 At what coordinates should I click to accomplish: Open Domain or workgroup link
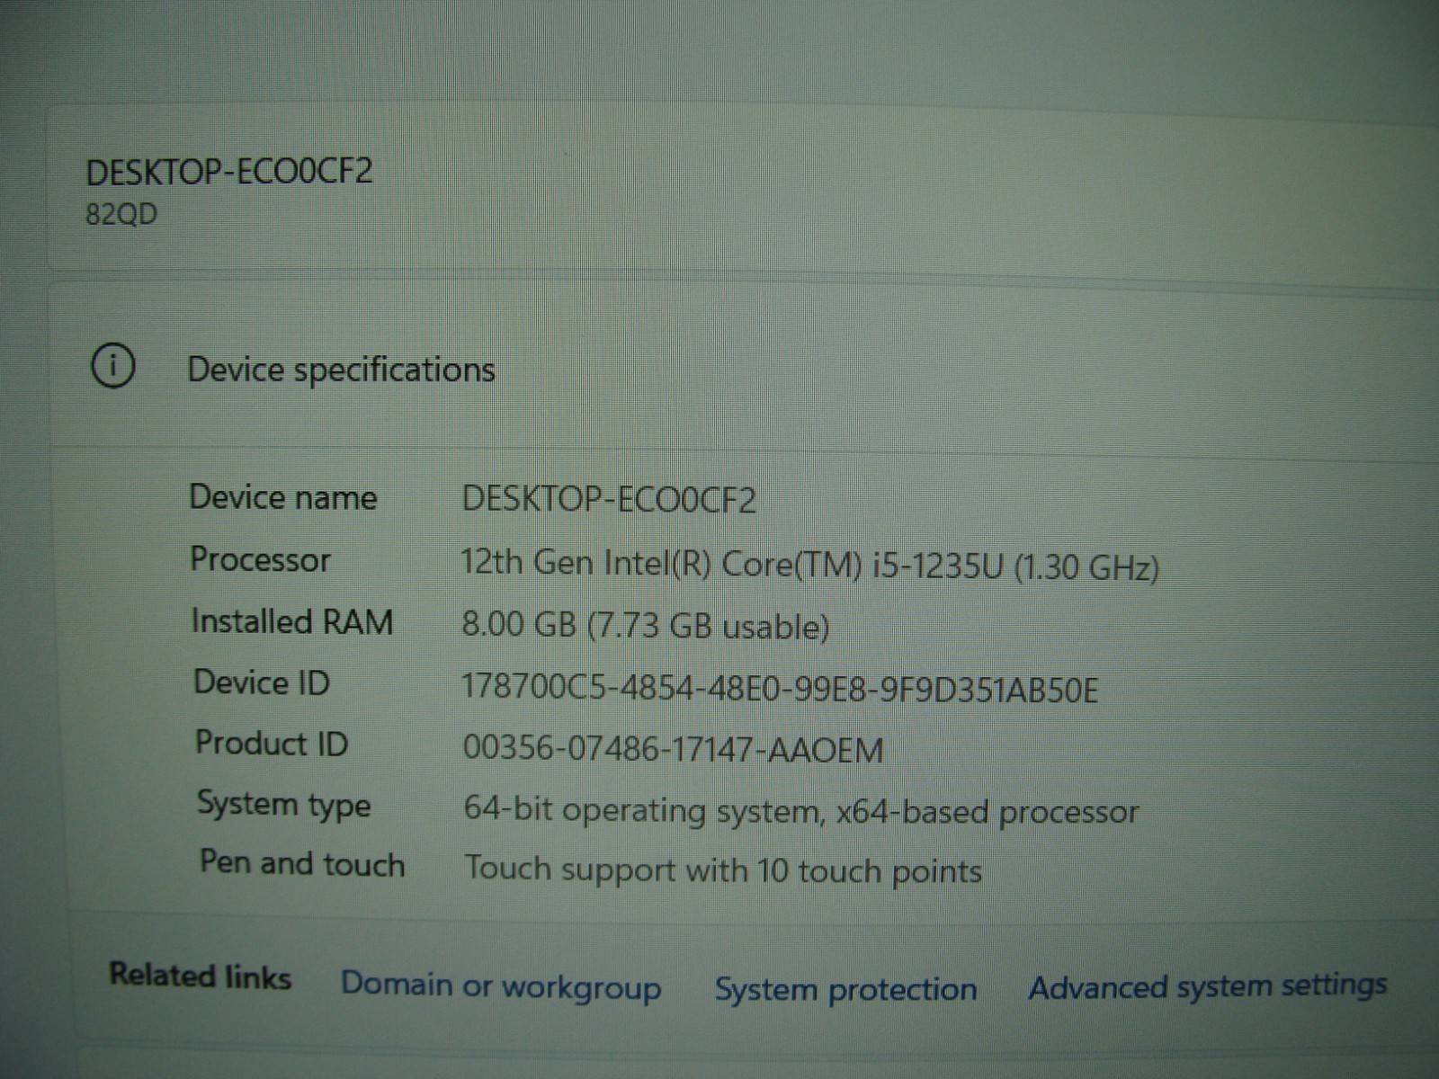point(501,985)
